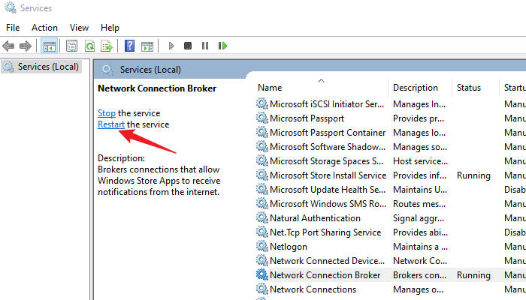Click the Pause Service icon

205,46
